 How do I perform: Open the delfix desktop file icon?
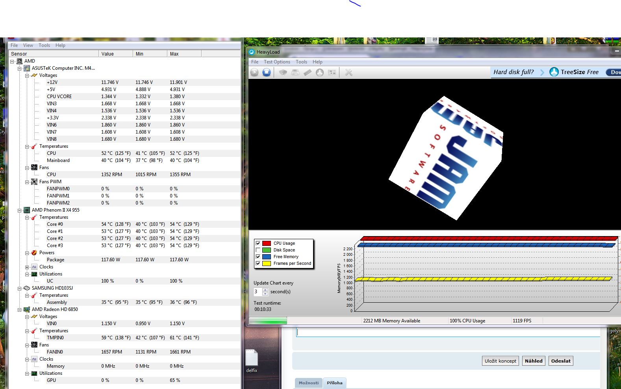(252, 361)
